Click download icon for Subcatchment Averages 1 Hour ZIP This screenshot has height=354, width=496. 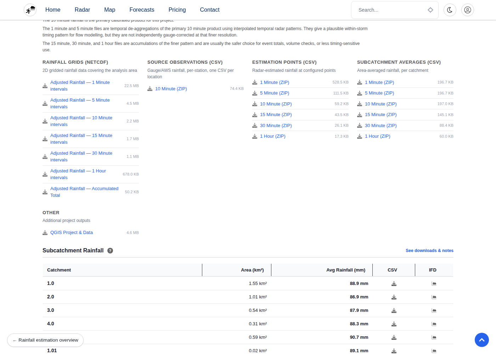pyautogui.click(x=360, y=136)
